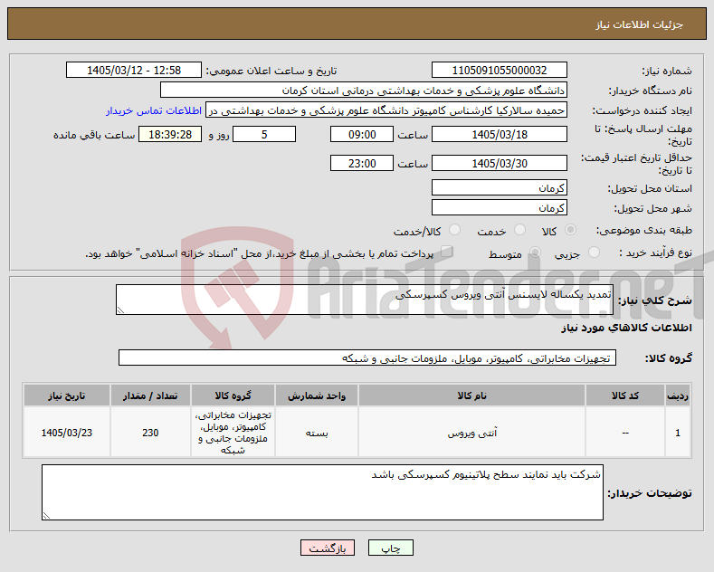Click the delivery city field کرمان
714x572 pixels.
coord(500,207)
